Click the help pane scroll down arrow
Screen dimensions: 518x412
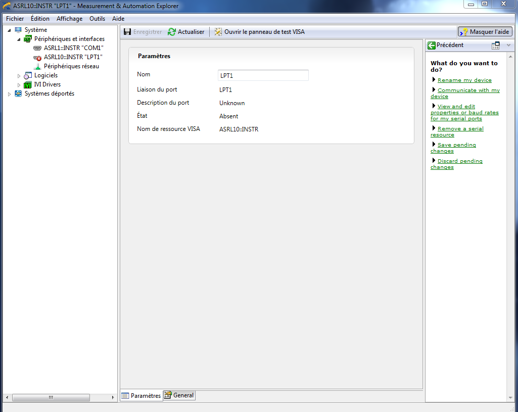click(510, 398)
